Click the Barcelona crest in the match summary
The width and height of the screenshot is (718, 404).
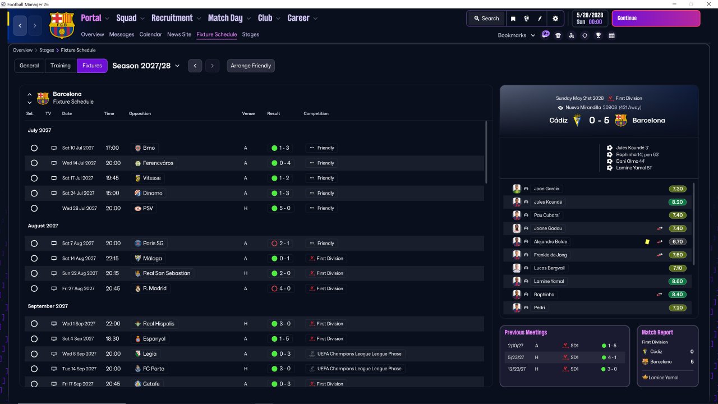(620, 120)
